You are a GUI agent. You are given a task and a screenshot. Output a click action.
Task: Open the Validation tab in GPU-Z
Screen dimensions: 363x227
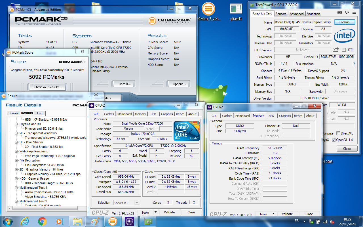[x=313, y=14]
